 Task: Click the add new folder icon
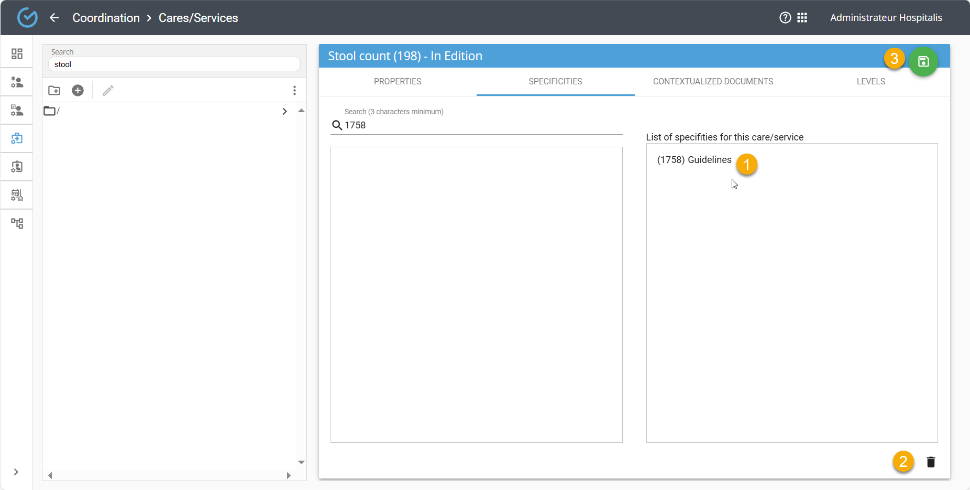click(54, 91)
